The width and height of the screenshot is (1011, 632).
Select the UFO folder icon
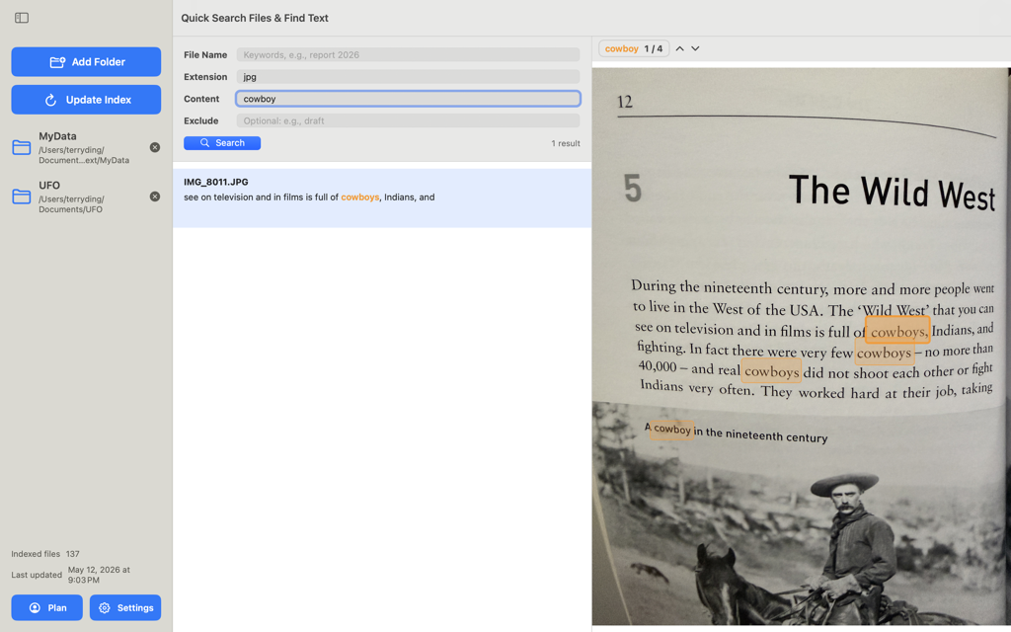click(x=22, y=197)
